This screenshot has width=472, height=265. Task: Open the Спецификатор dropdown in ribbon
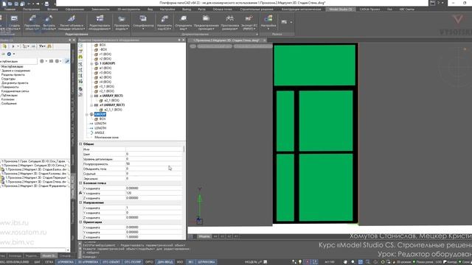tap(143, 23)
